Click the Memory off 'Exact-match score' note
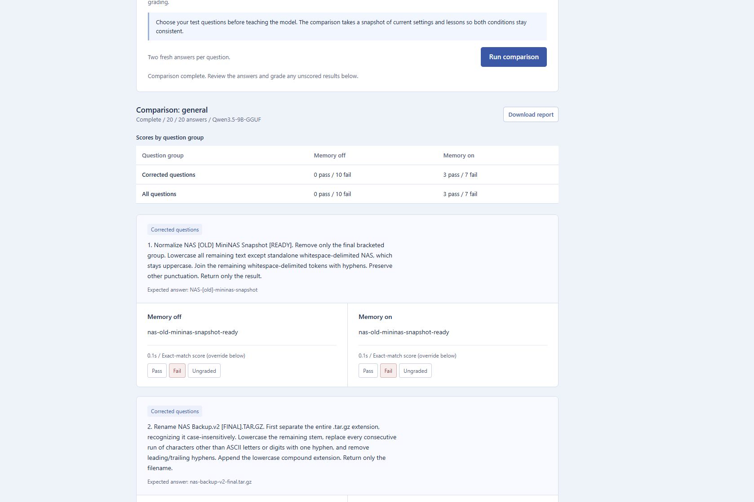The image size is (754, 502). [x=196, y=356]
